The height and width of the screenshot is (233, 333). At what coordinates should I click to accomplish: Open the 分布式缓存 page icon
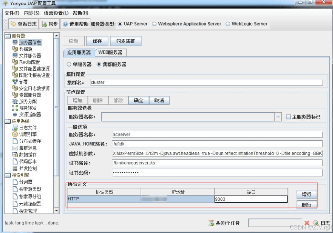coord(15,141)
